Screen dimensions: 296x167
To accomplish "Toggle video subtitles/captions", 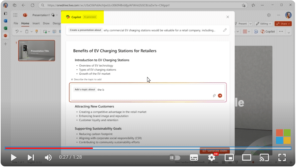I will click(194, 158).
